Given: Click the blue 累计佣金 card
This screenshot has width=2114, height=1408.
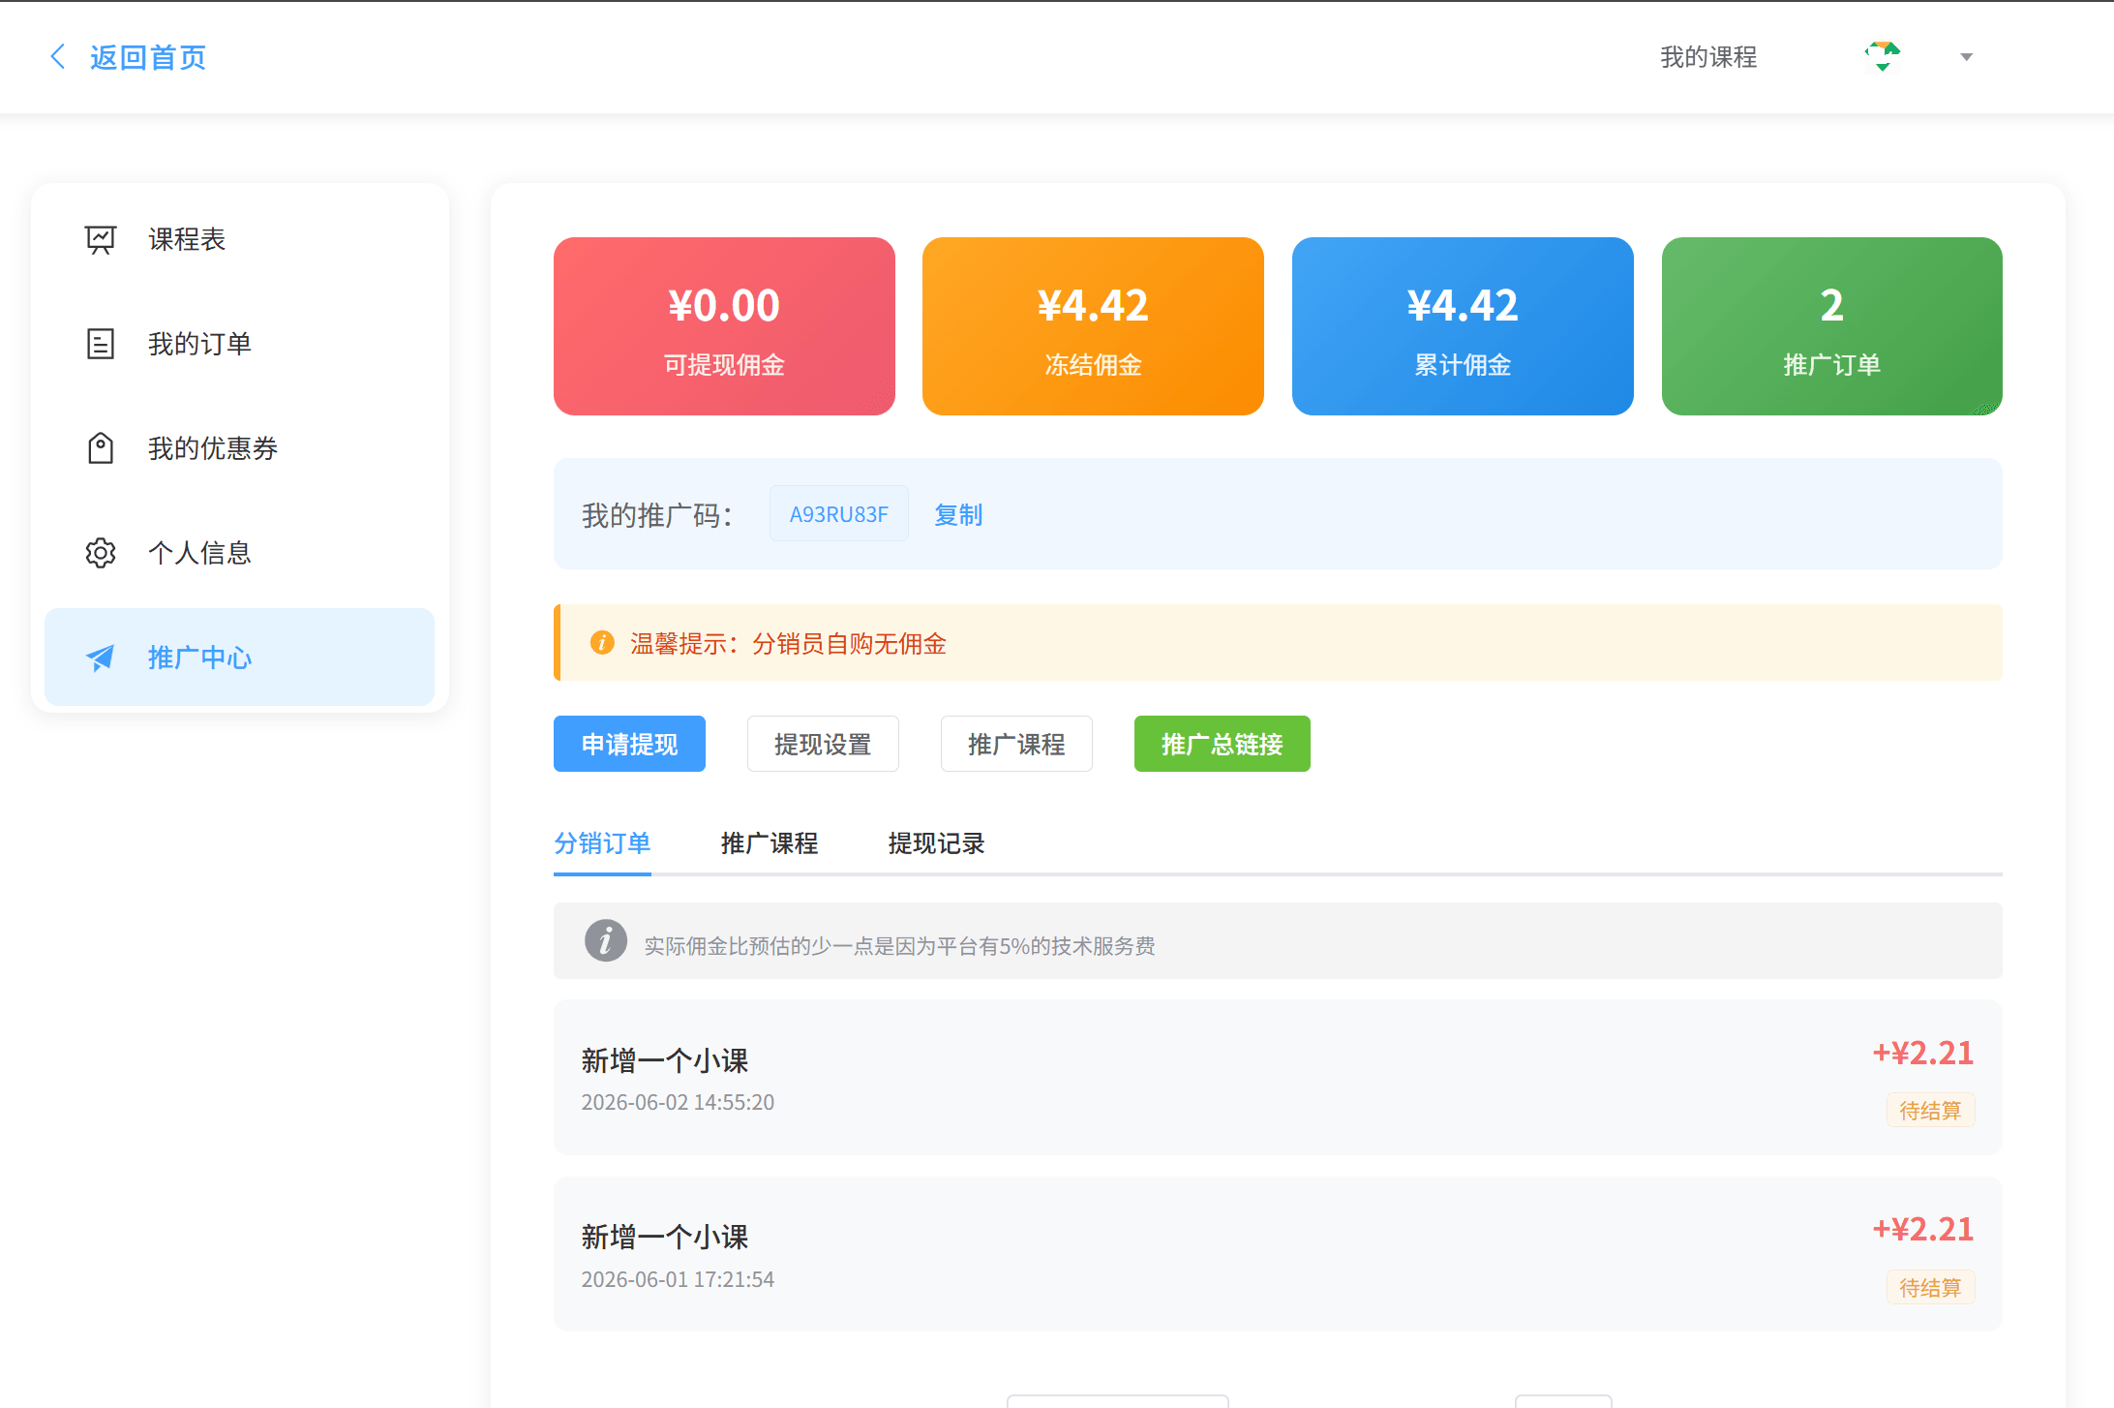Looking at the screenshot, I should [x=1463, y=326].
